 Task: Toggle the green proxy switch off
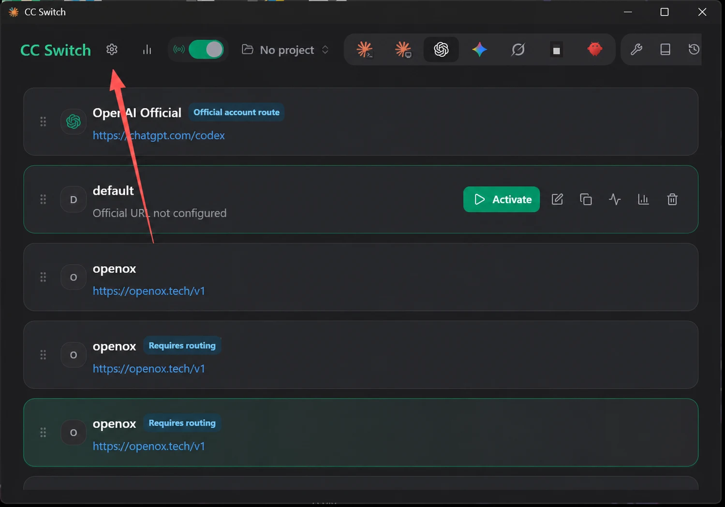pyautogui.click(x=206, y=49)
